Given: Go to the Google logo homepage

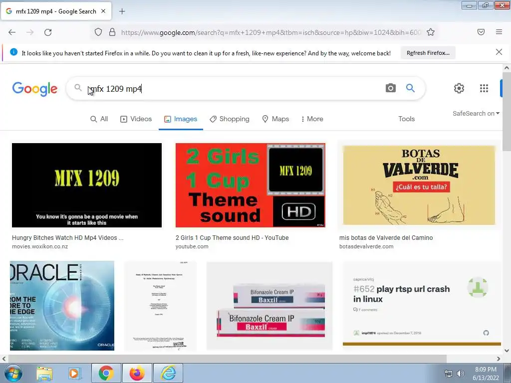Looking at the screenshot, I should coord(35,89).
